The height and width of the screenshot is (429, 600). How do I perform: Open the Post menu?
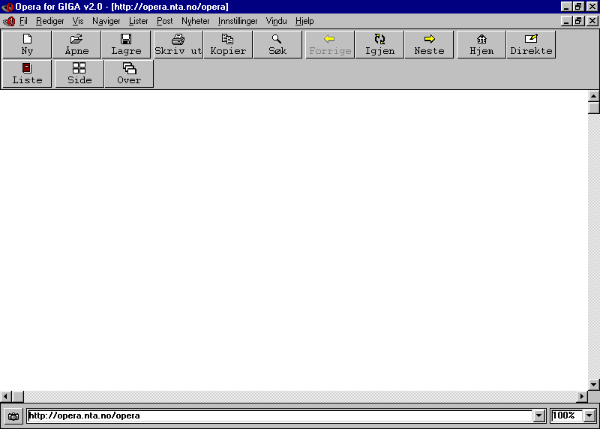[164, 21]
